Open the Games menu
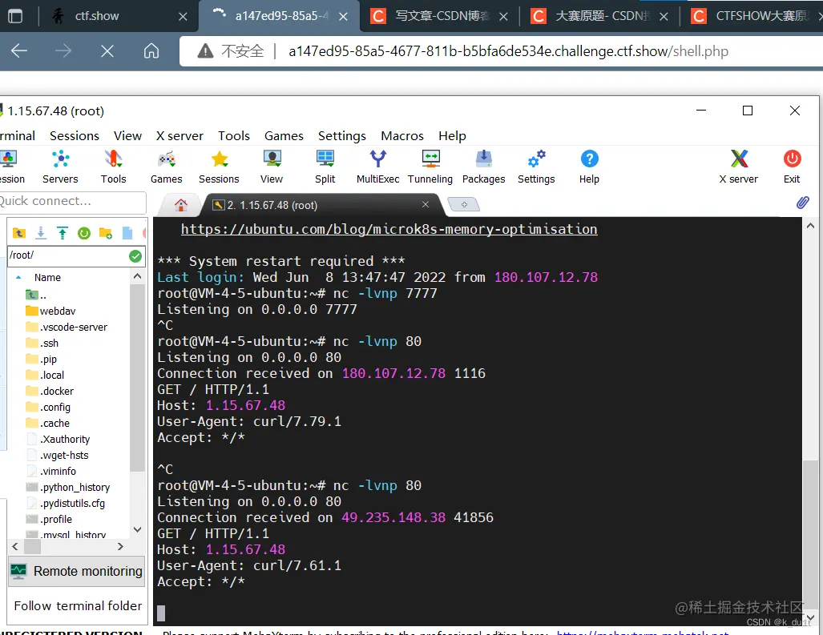 (284, 136)
